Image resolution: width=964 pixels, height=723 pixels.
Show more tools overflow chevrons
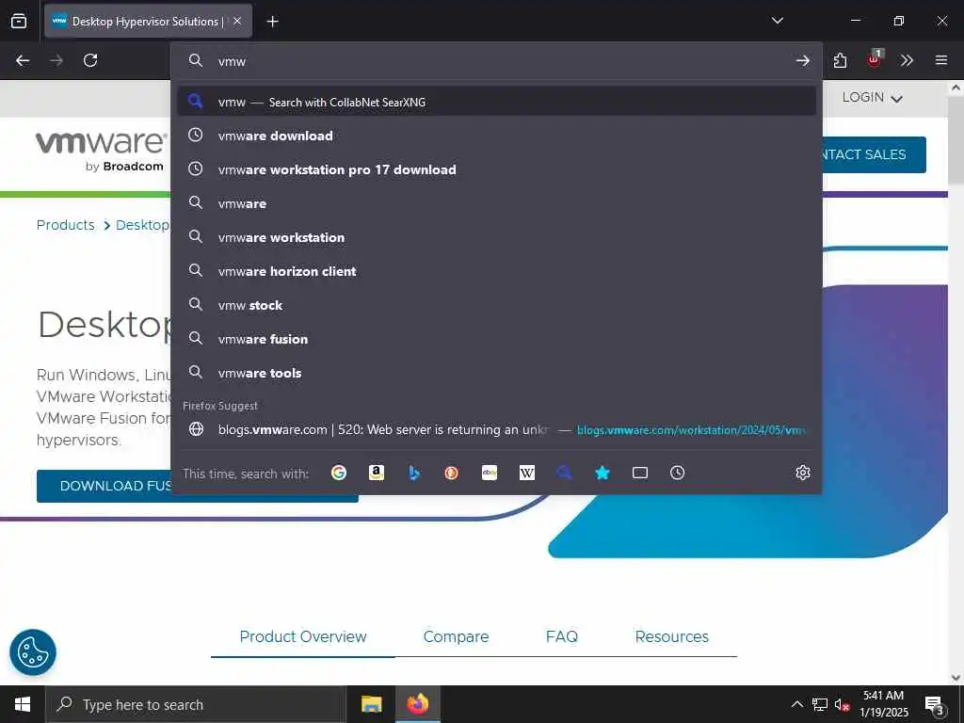coord(907,60)
